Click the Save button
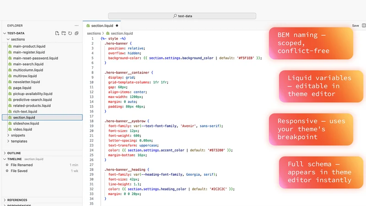 point(355,26)
